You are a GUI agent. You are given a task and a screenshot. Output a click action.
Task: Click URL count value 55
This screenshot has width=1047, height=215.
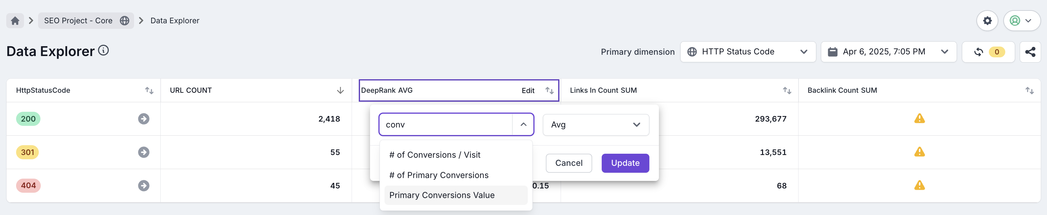335,152
